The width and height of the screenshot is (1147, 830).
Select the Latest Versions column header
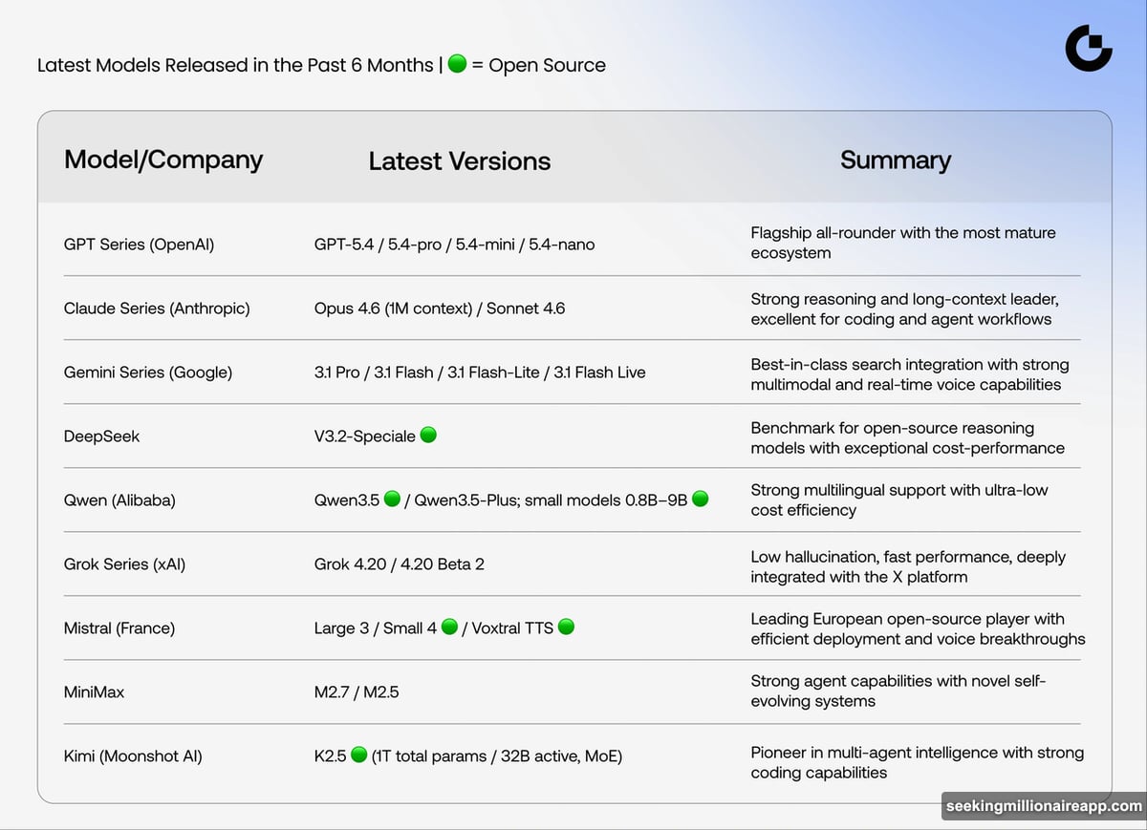point(460,161)
